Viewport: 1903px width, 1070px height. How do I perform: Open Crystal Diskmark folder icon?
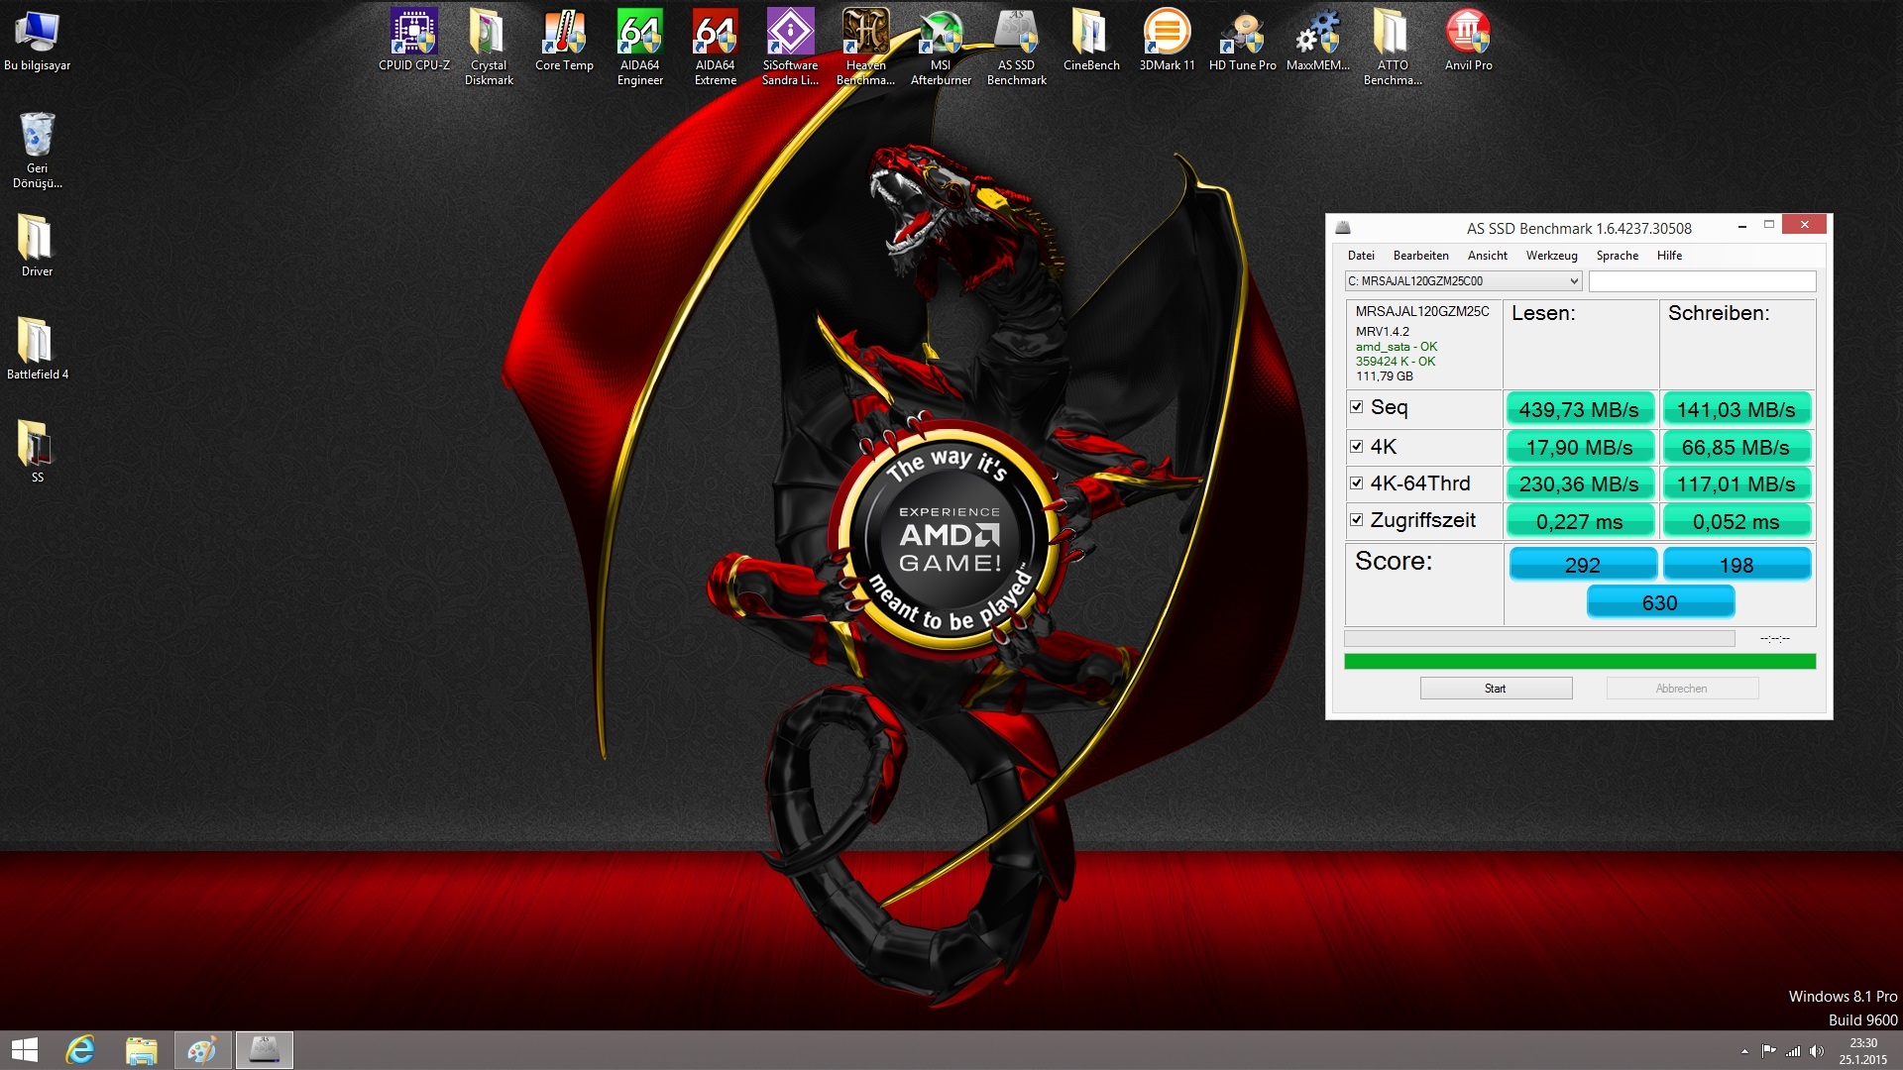[489, 48]
